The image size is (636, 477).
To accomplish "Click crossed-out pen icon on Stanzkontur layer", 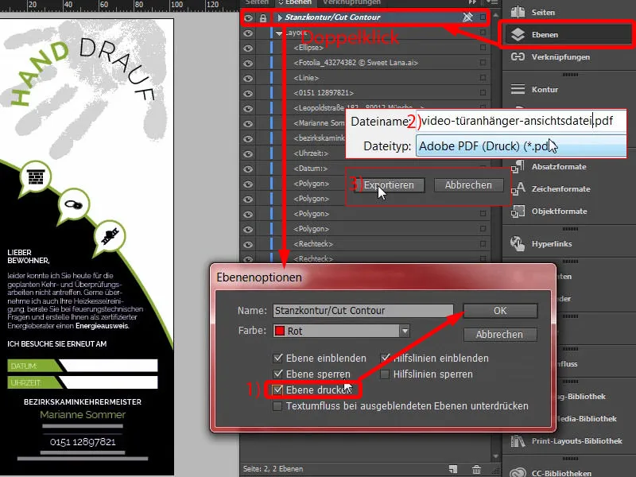I will (467, 17).
